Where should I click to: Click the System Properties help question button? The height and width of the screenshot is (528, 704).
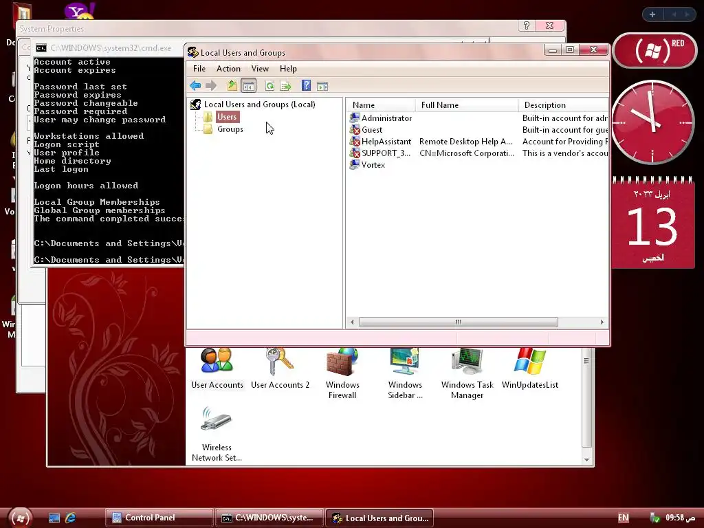click(x=526, y=25)
